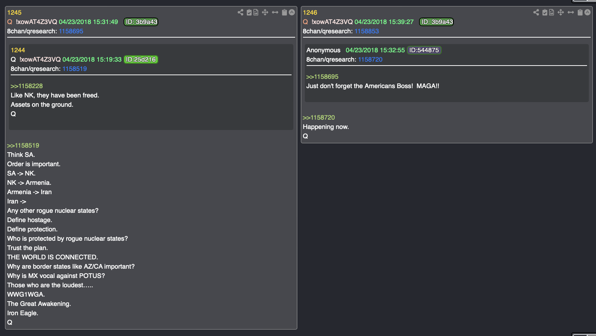Click the line 'Armenia -> Iran'

[x=29, y=192]
